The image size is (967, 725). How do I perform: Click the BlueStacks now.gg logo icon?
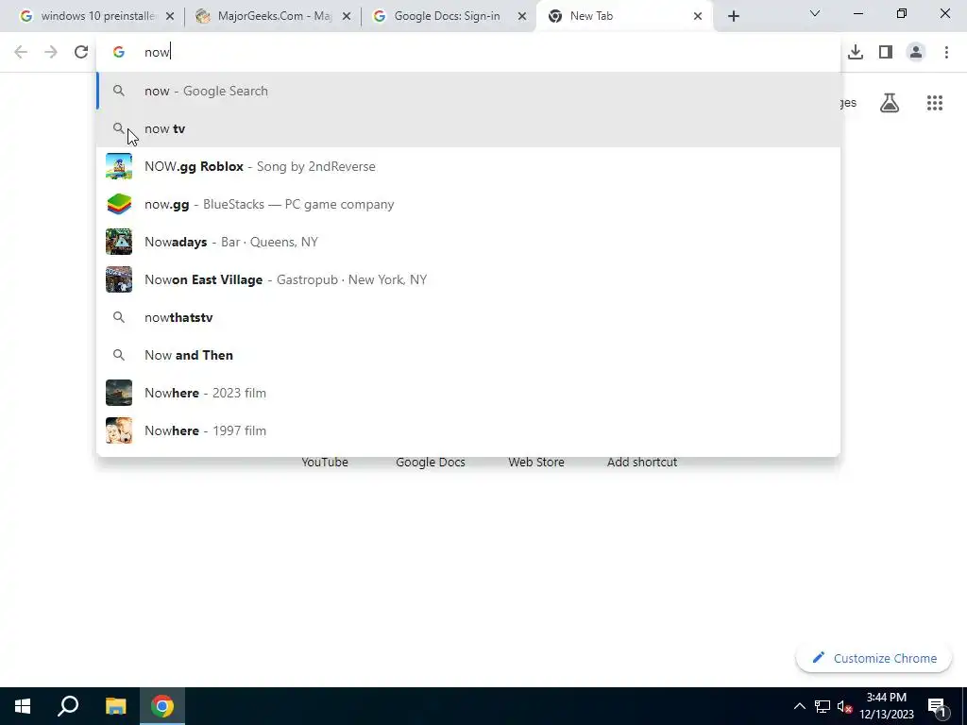(x=118, y=204)
